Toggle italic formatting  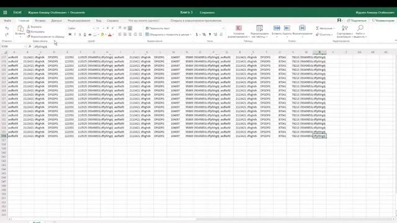click(75, 35)
